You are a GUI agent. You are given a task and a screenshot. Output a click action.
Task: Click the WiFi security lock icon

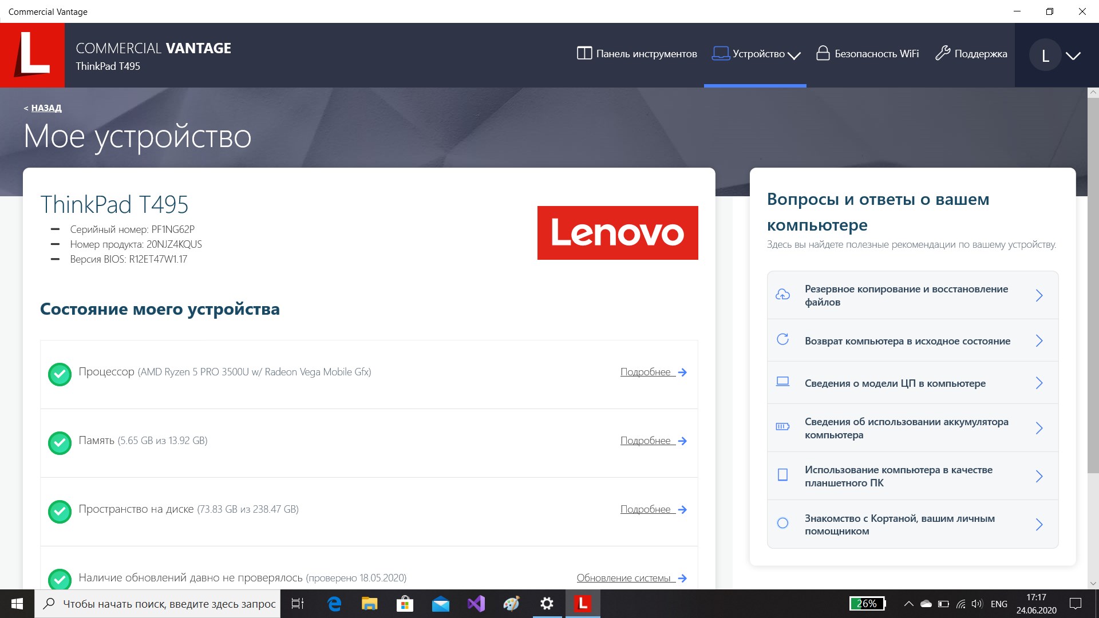(823, 53)
